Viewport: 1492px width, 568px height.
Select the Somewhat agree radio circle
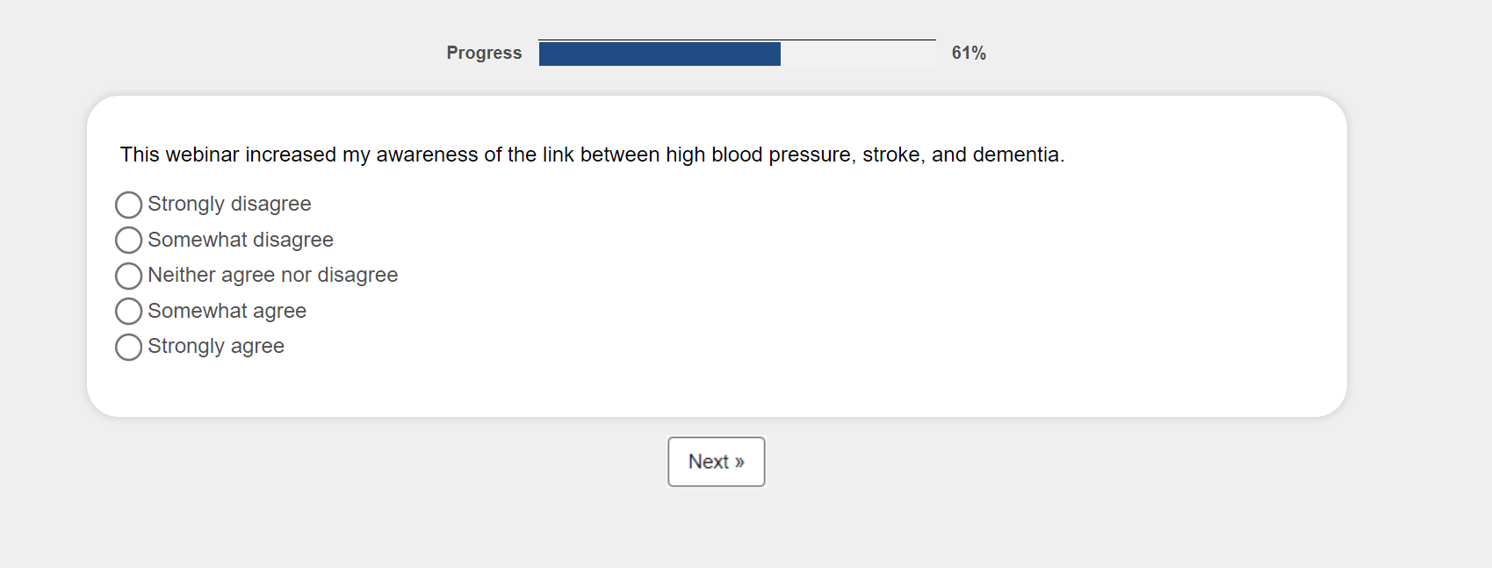[128, 311]
